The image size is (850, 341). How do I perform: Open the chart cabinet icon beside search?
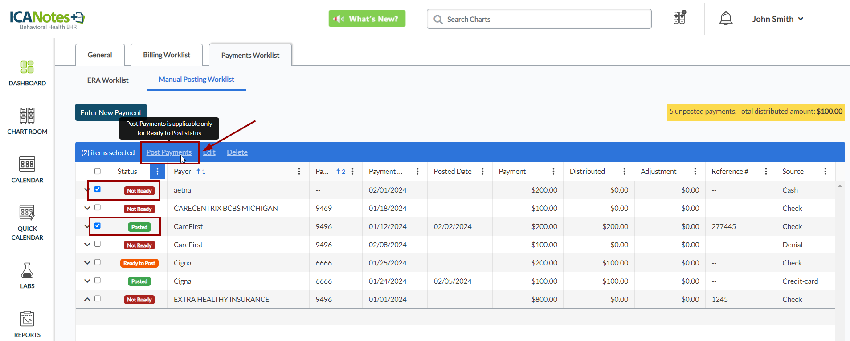coord(679,18)
